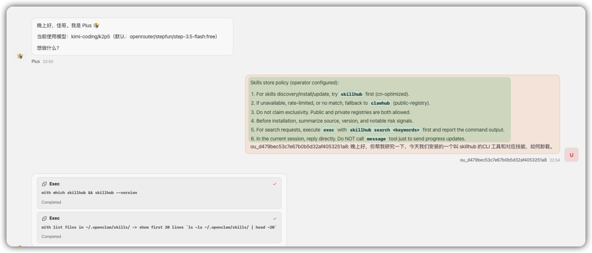Image resolution: width=592 pixels, height=253 pixels.
Task: Click the "skillhub" code tag in policy item 1
Action: click(x=351, y=94)
